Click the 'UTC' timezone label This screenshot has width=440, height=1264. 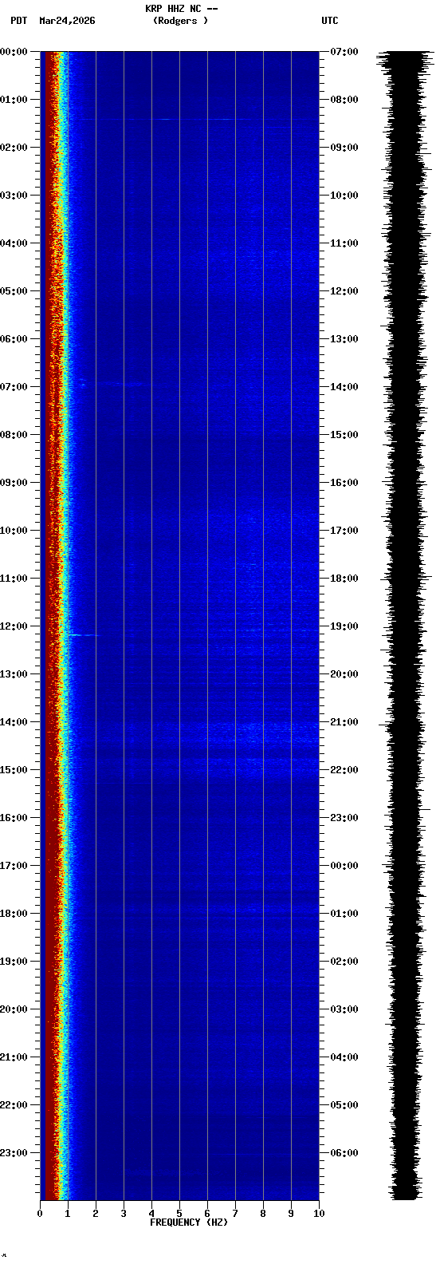[x=330, y=21]
